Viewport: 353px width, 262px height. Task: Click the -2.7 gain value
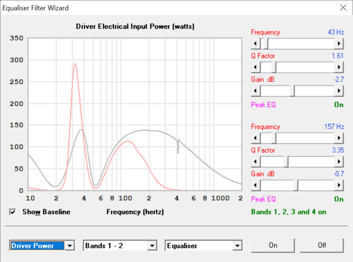338,79
